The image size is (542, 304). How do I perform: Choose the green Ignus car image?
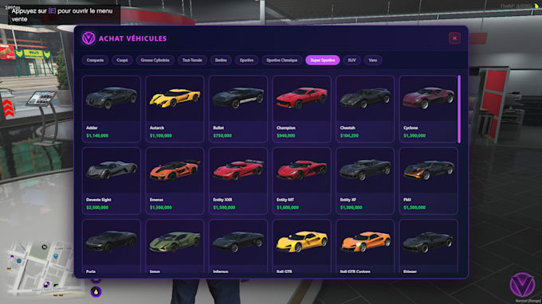pos(175,242)
